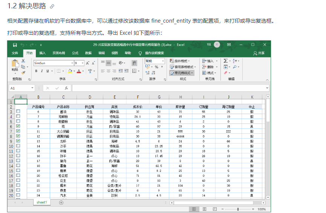Image resolution: width=326 pixels, height=213 pixels.
Task: Open the 单元格样式 dropdown
Action: [x=182, y=73]
